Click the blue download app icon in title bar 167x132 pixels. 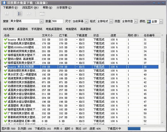tap(4, 3)
